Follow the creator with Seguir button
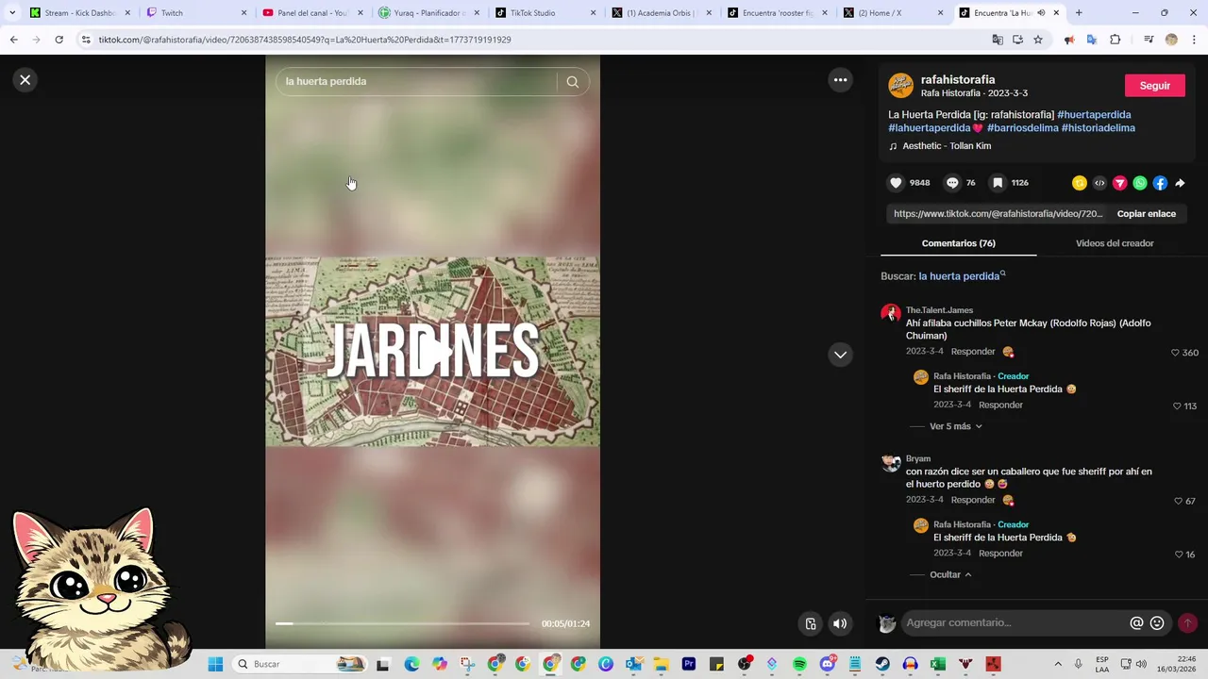Screen dimensions: 1208x679 [x=1154, y=86]
